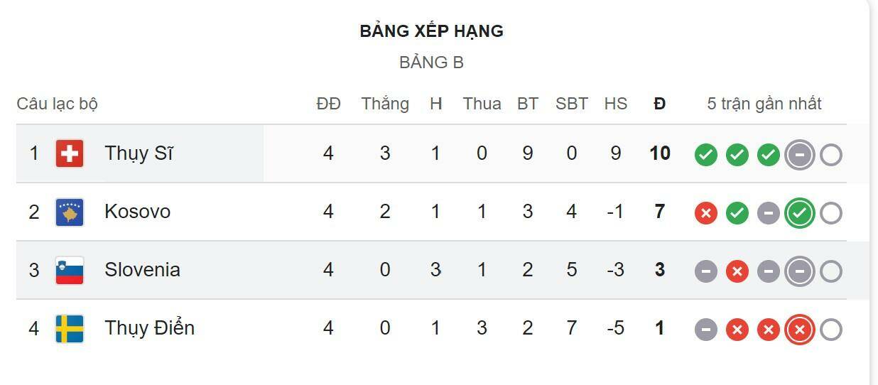878x385 pixels.
Task: Click Thụy Điển's gray draw result icon
Action: coord(705,329)
